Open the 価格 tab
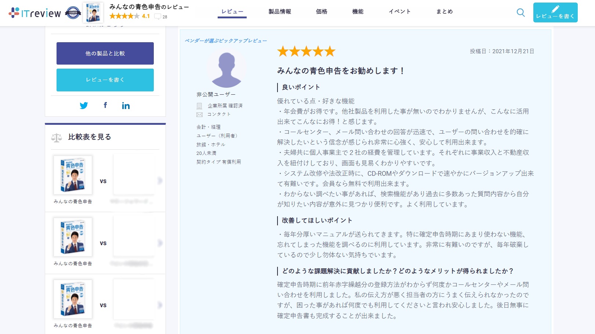 pyautogui.click(x=322, y=11)
